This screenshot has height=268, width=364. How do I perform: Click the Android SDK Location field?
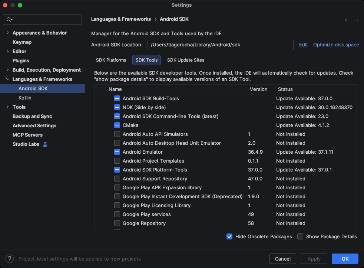(220, 45)
